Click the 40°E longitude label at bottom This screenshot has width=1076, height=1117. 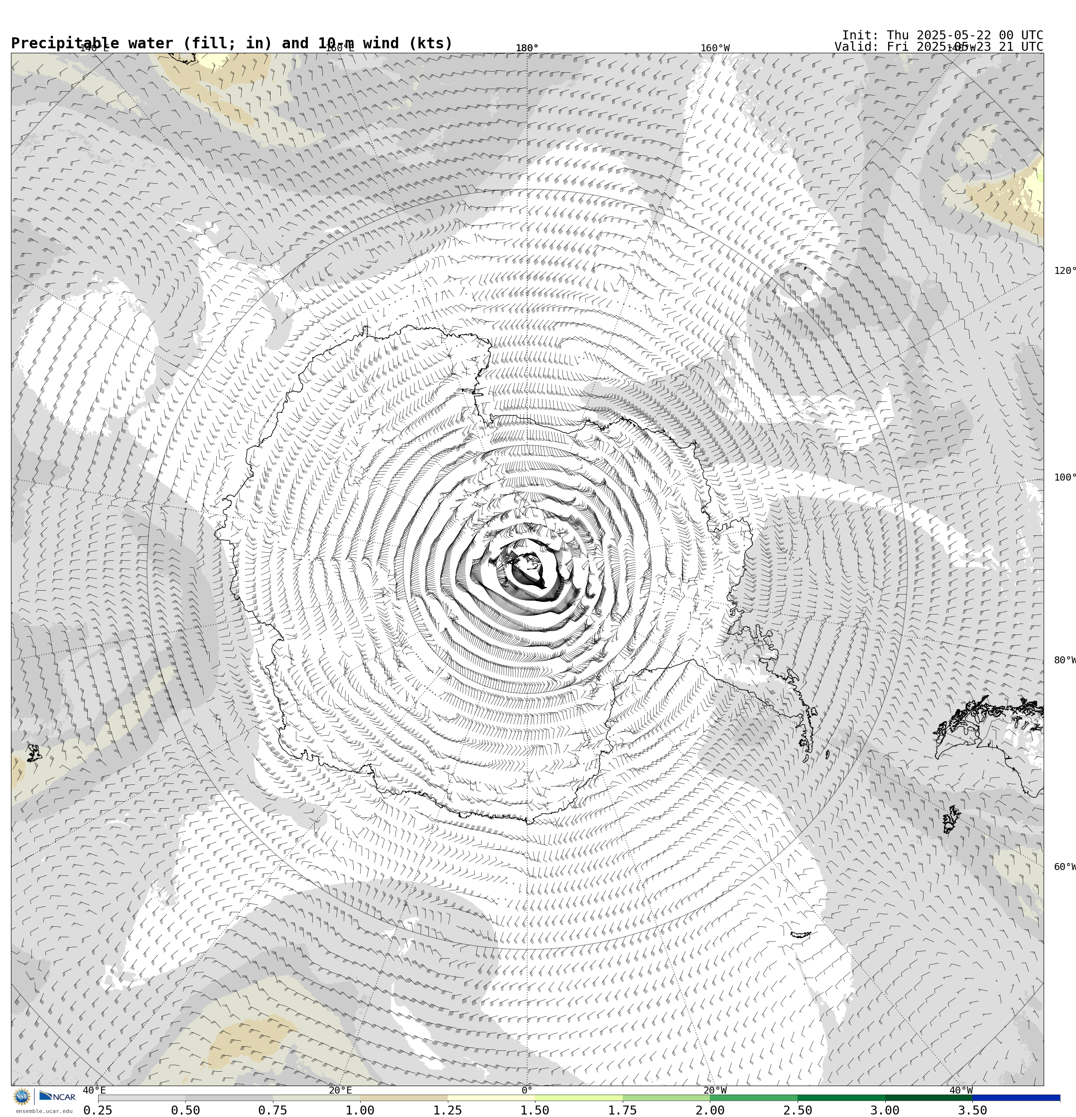coord(94,1091)
